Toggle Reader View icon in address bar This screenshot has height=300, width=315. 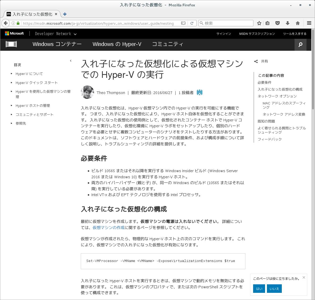[x=183, y=23]
